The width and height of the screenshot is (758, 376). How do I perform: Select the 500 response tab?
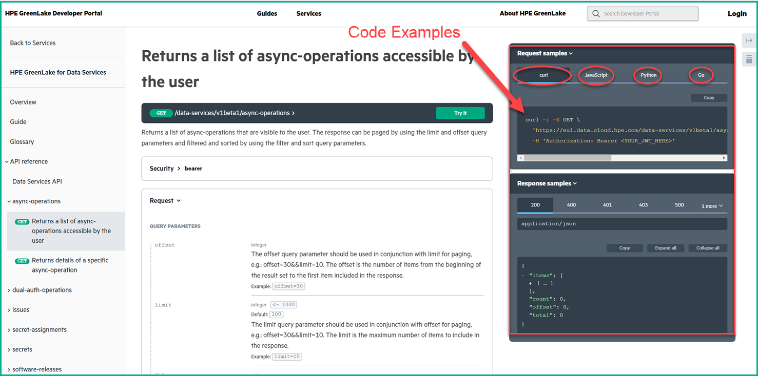coord(679,205)
